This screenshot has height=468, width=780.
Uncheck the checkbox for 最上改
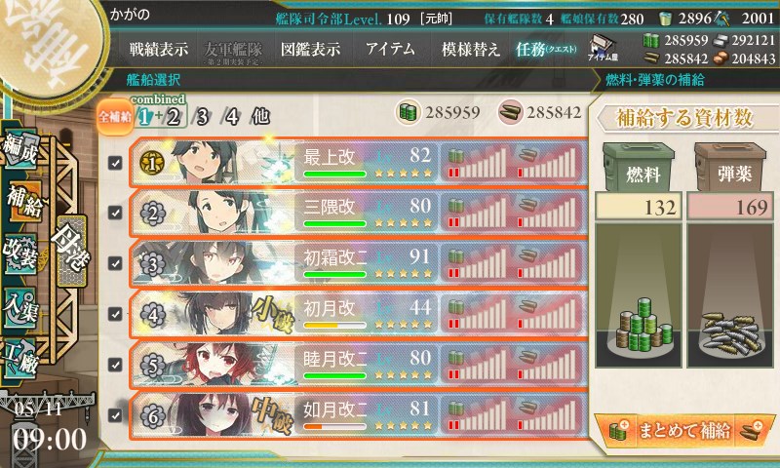tap(115, 163)
